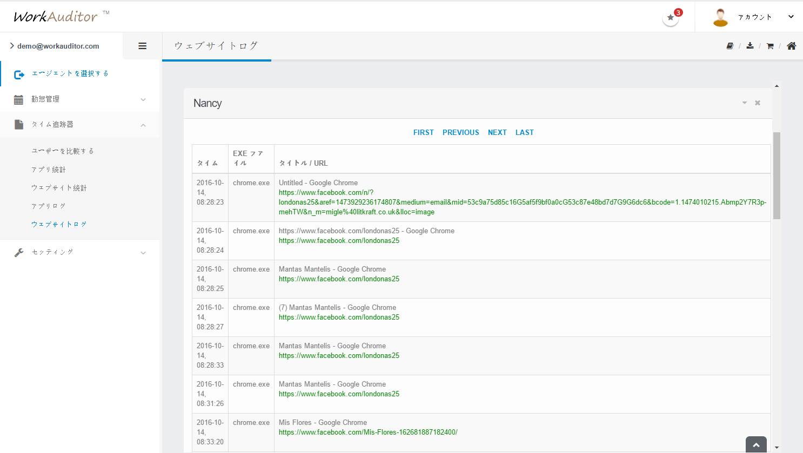Collapse the Nancy panel caret
This screenshot has height=453, width=803.
pyautogui.click(x=744, y=103)
